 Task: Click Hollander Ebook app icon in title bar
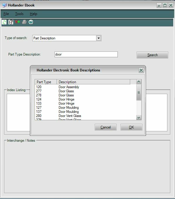(4, 5)
